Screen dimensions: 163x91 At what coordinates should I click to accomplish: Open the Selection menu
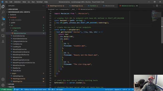point(17,2)
